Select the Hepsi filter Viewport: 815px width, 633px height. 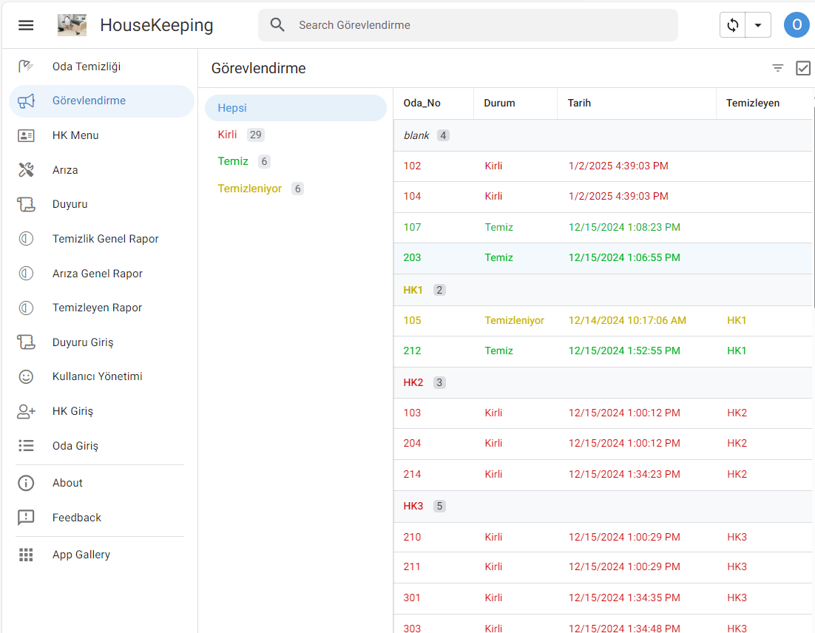point(296,107)
